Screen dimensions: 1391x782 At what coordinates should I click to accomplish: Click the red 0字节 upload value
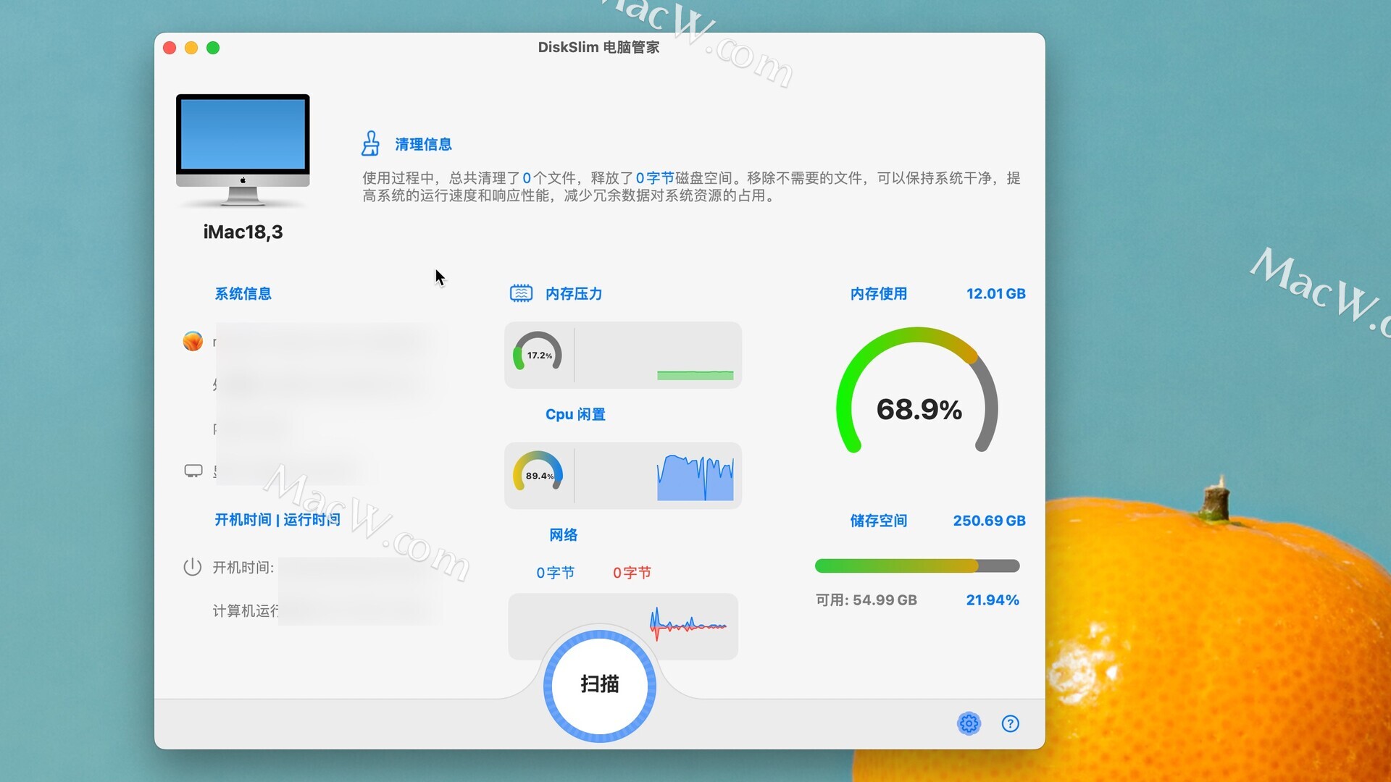pos(632,573)
